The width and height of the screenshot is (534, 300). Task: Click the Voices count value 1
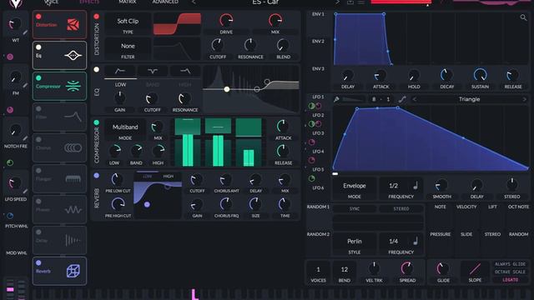click(x=318, y=269)
